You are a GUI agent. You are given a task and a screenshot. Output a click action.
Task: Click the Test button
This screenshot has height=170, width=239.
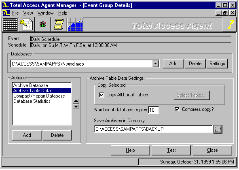coord(171,150)
